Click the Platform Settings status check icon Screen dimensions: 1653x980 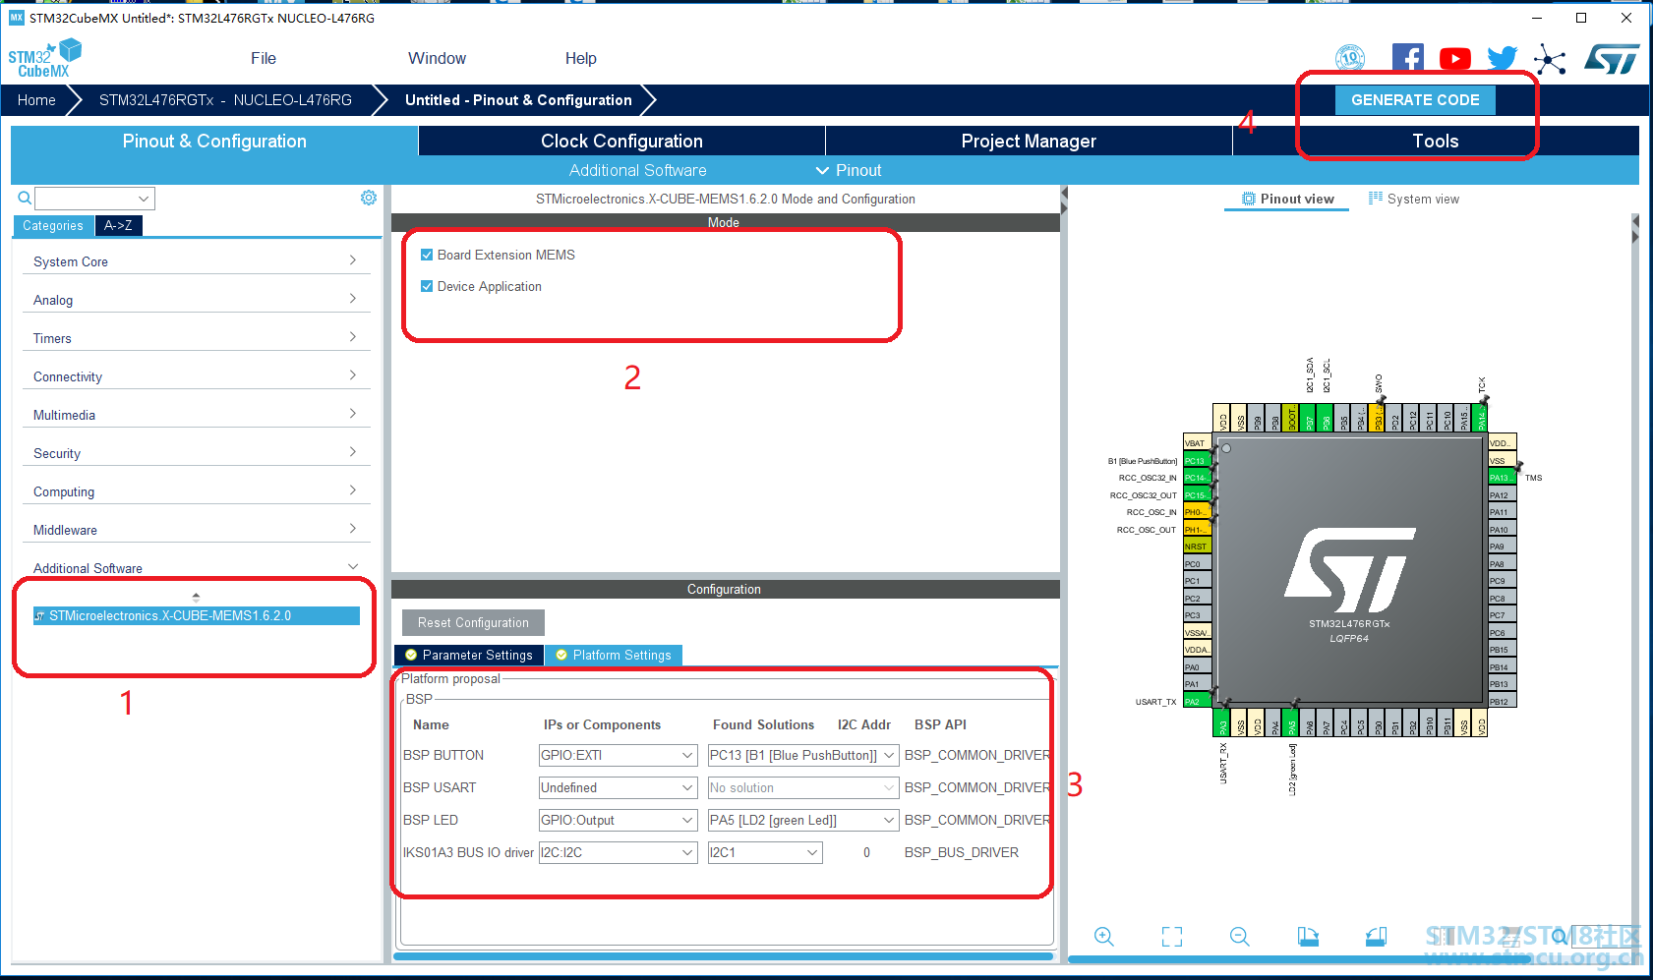[x=561, y=655]
